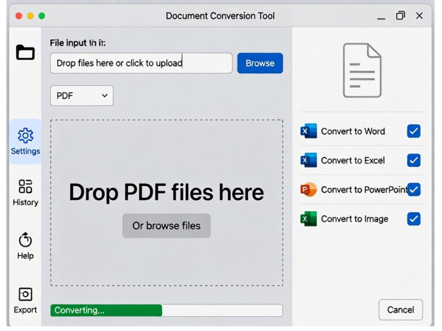Click the Convert to Excel label
442x331 pixels.
tap(353, 161)
